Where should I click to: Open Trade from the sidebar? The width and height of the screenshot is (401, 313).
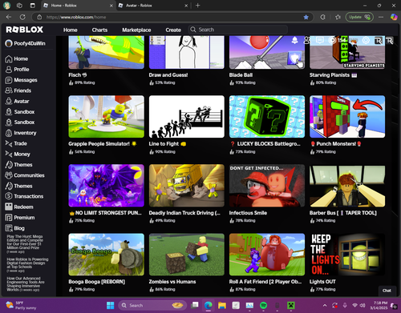click(16, 143)
